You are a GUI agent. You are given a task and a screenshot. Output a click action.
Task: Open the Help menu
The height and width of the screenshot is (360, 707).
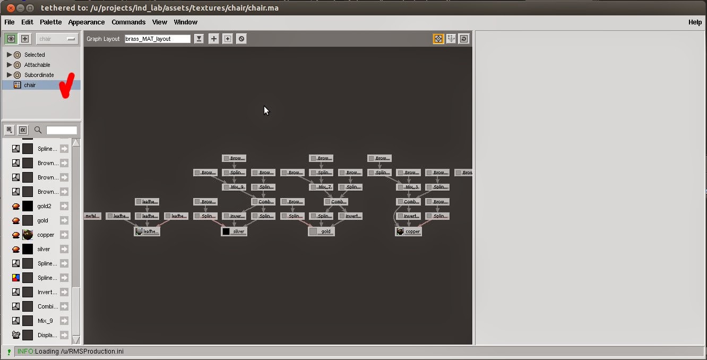[695, 22]
